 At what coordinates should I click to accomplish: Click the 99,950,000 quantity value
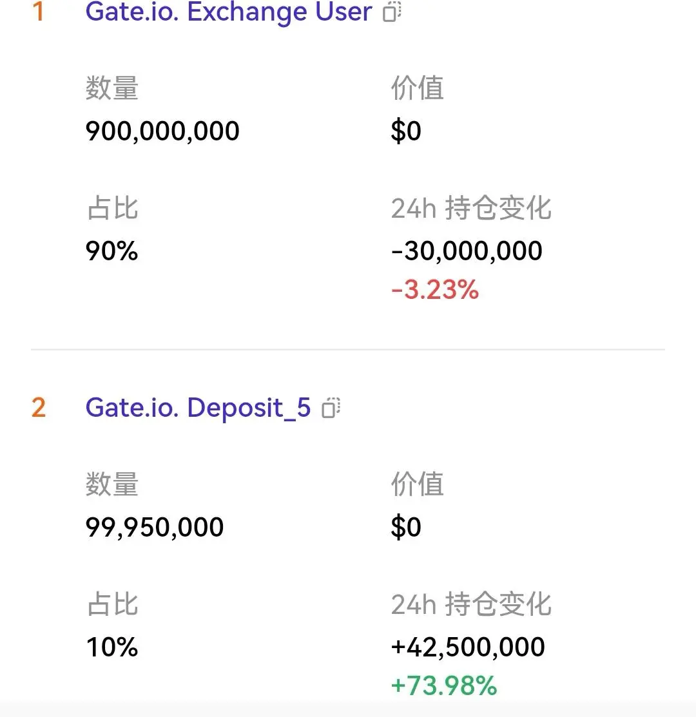pos(155,527)
